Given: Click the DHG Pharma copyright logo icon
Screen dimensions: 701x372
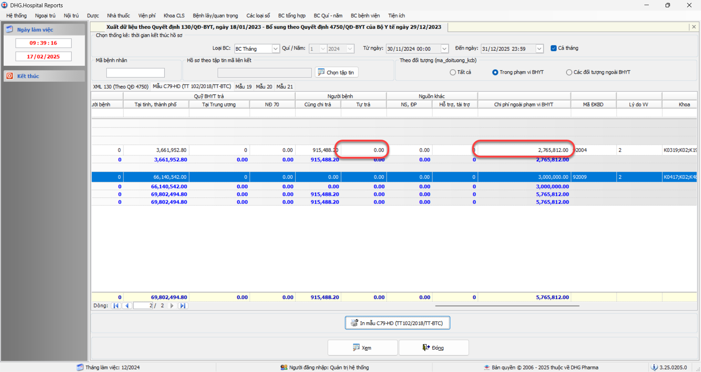Looking at the screenshot, I should tap(487, 367).
